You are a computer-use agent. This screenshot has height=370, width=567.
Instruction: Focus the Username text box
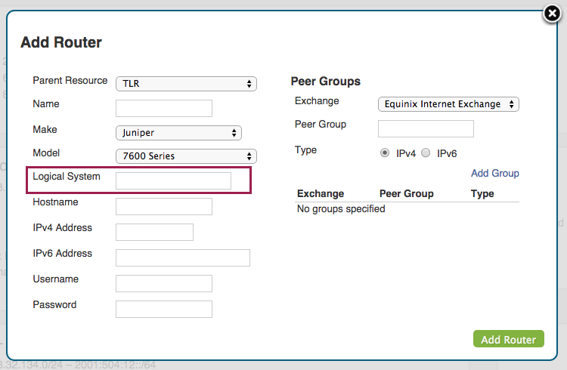164,283
